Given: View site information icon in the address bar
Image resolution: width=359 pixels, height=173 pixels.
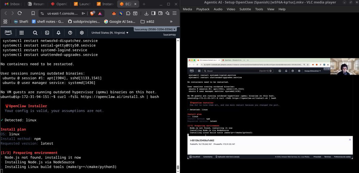Looking at the screenshot, I should [42, 13].
